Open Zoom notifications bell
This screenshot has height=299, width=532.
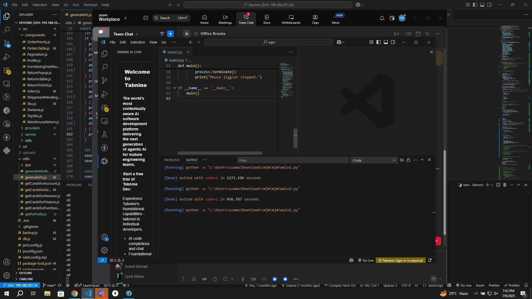coord(382,18)
